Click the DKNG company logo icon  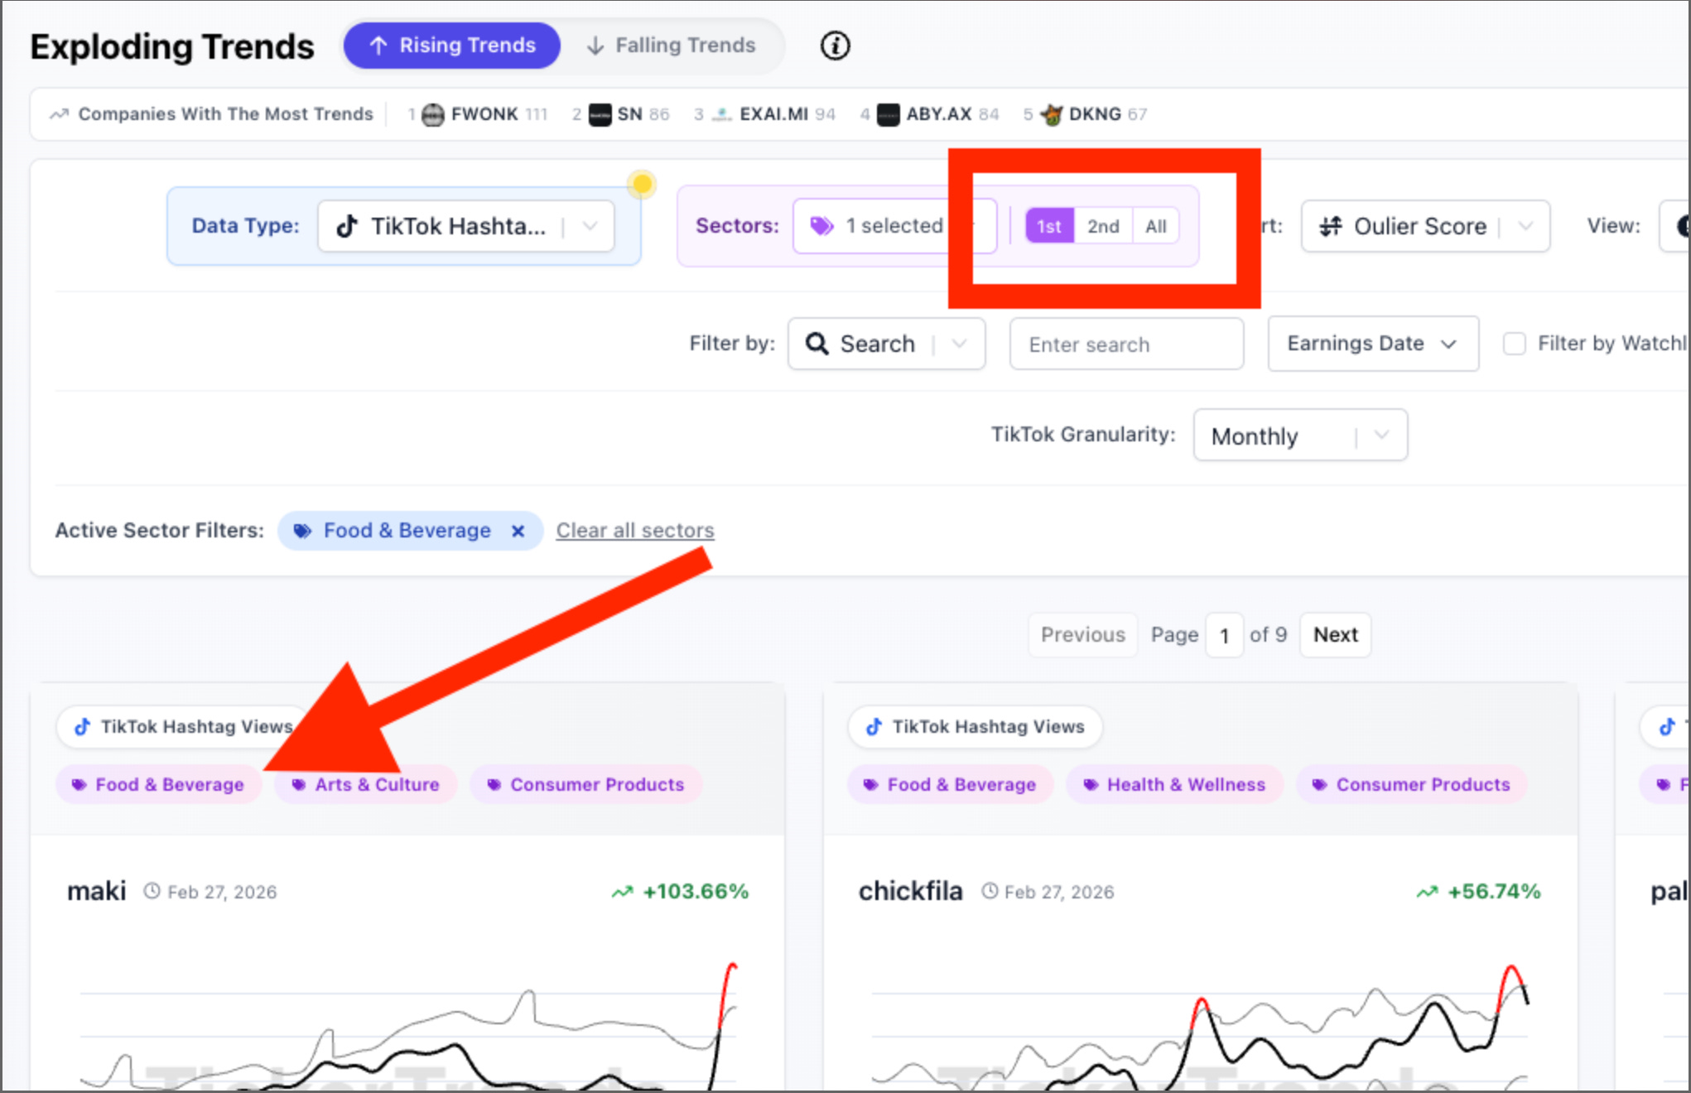(1052, 114)
